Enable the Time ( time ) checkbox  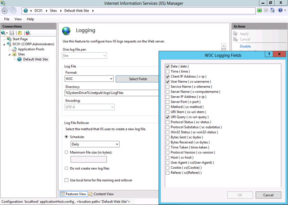click(168, 72)
